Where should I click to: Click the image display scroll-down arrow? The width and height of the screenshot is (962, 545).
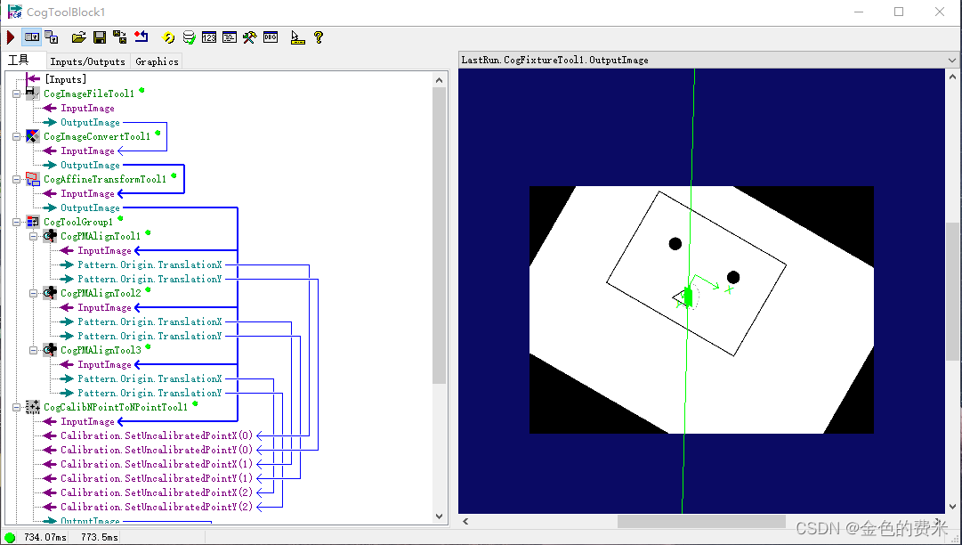[952, 507]
